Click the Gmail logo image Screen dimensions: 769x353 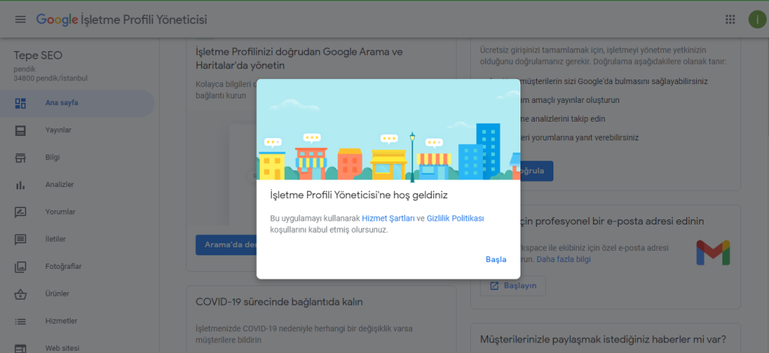point(712,252)
